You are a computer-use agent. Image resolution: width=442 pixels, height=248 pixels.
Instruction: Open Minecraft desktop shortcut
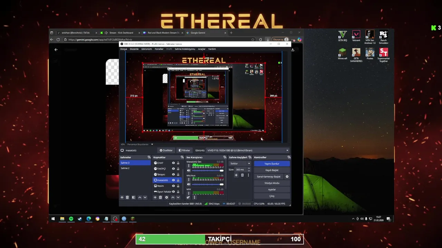click(342, 54)
